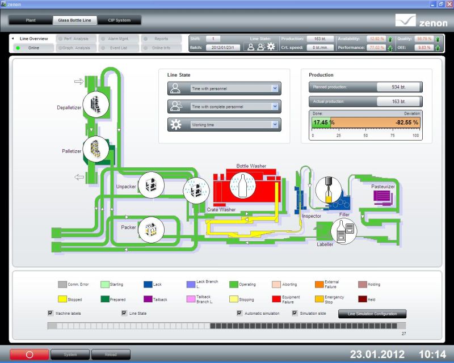Click the Batch number field
This screenshot has width=454, height=363.
(222, 48)
